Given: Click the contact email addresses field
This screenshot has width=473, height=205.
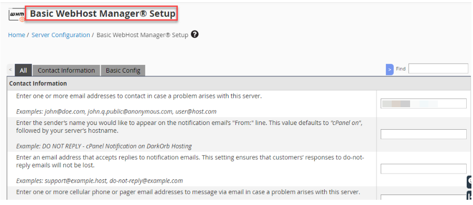Looking at the screenshot, I should tap(424, 104).
